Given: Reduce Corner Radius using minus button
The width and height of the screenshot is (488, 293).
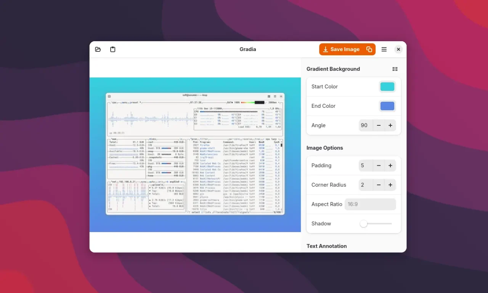Looking at the screenshot, I should tap(379, 185).
